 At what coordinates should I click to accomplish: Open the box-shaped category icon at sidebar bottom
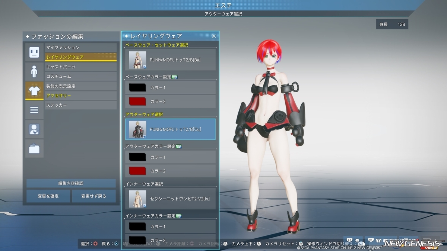pyautogui.click(x=34, y=149)
